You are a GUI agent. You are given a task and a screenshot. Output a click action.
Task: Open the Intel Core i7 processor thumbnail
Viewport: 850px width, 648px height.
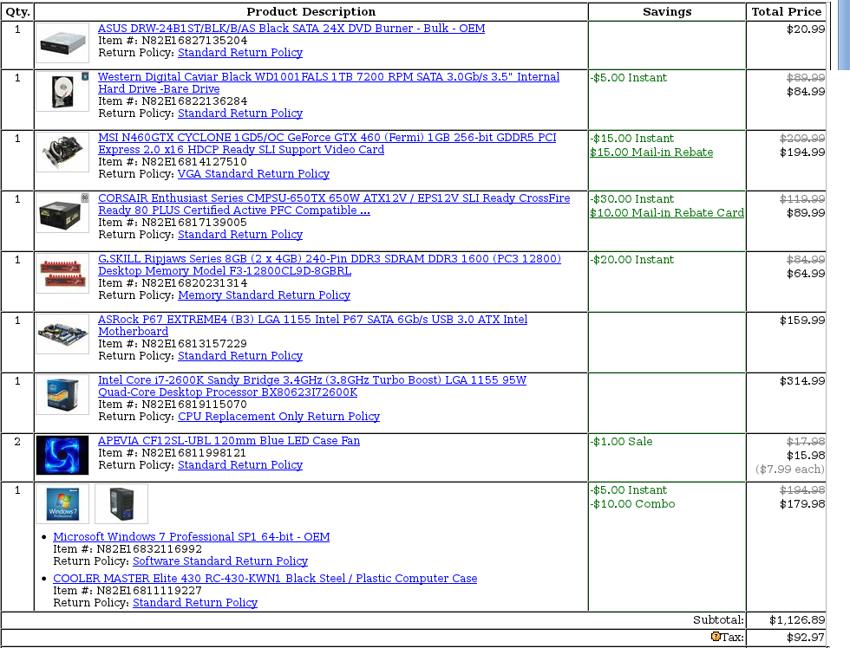62,395
